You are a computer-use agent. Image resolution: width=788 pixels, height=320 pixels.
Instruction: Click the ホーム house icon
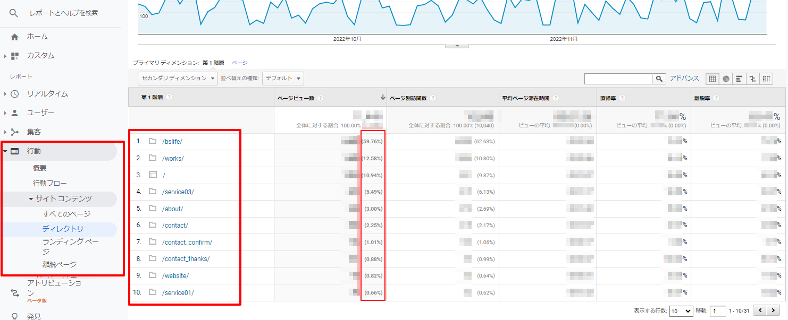[x=14, y=37]
